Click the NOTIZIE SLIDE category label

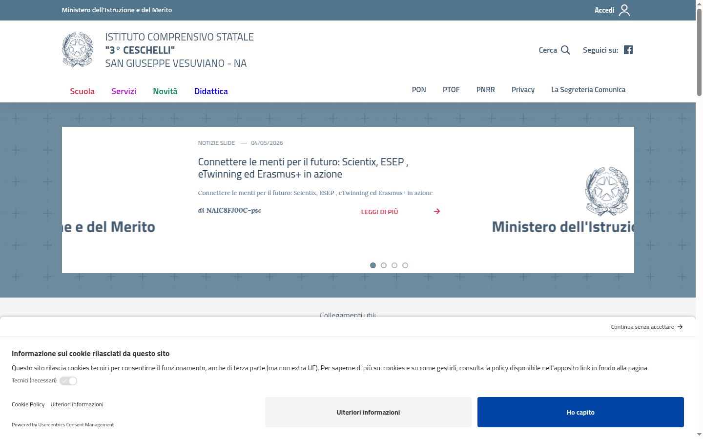pyautogui.click(x=216, y=143)
